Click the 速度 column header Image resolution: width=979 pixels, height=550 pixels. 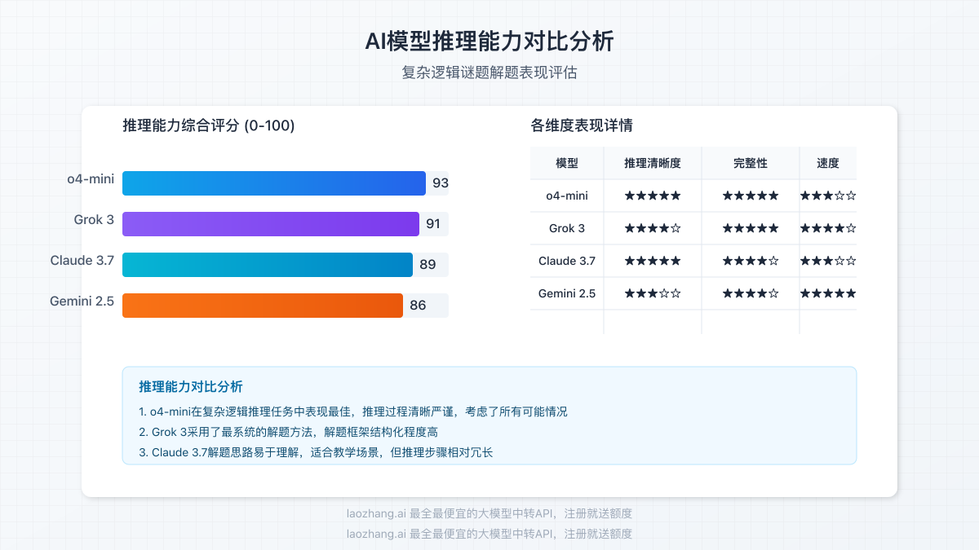[x=828, y=163]
